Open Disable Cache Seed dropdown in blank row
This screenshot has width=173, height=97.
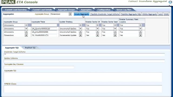(115, 25)
